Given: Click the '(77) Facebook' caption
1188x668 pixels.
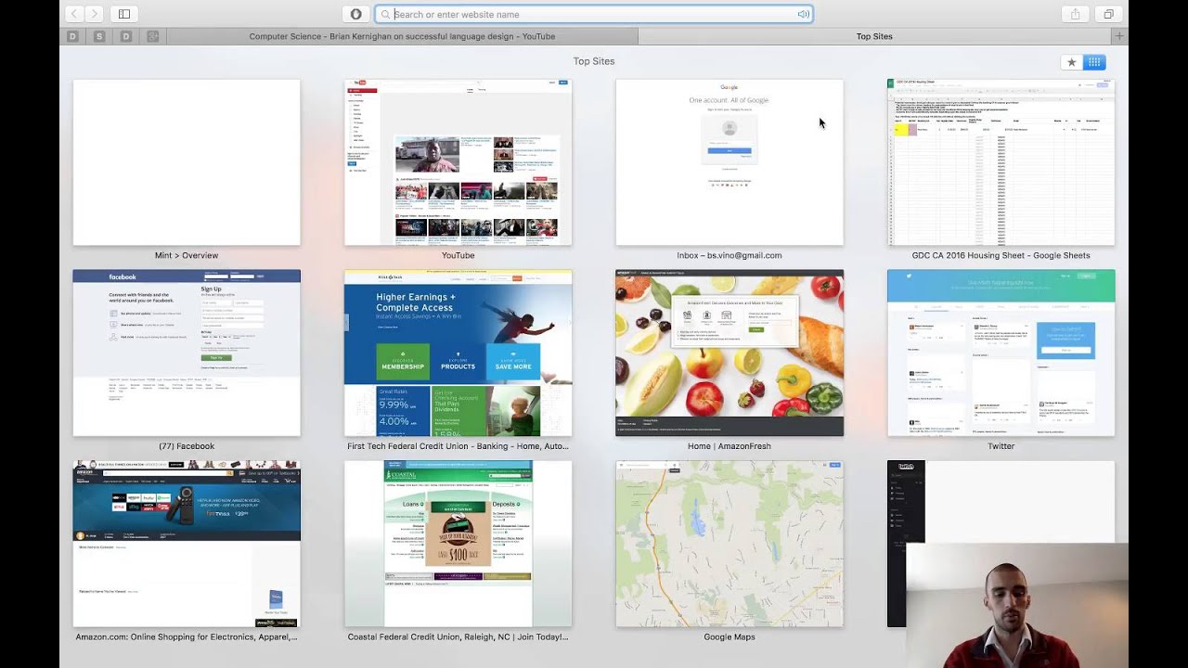Looking at the screenshot, I should click(187, 446).
